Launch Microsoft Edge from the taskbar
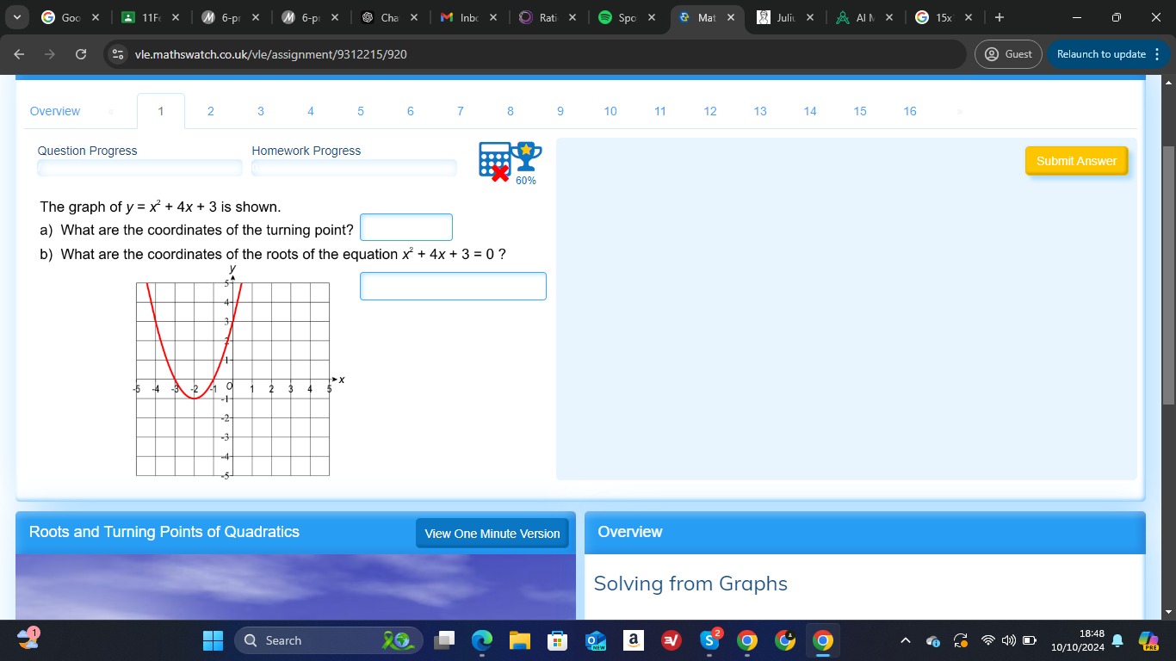1176x661 pixels. point(482,640)
